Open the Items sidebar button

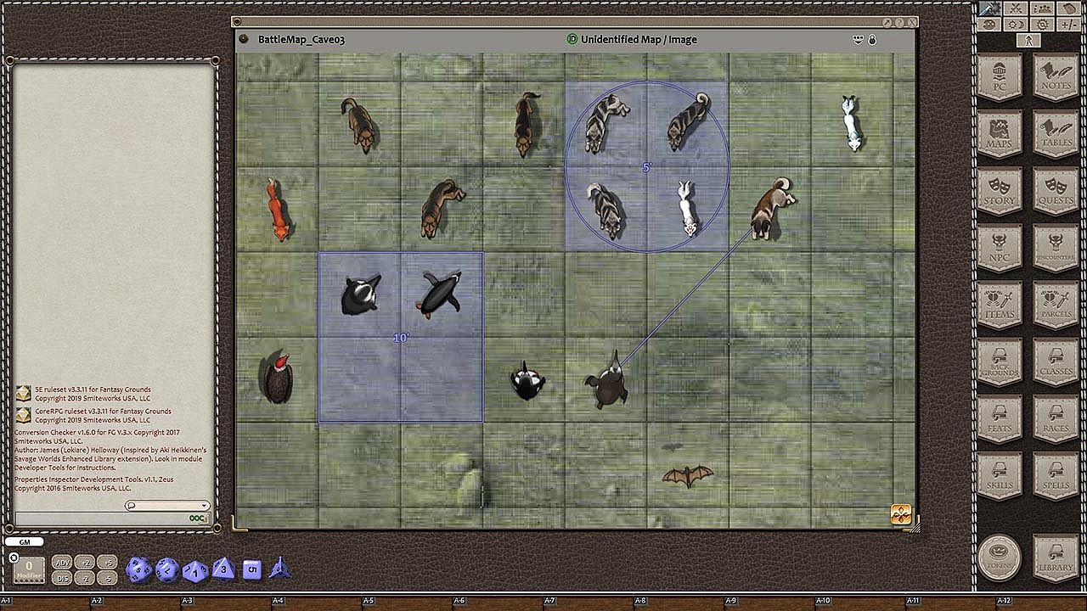1000,305
